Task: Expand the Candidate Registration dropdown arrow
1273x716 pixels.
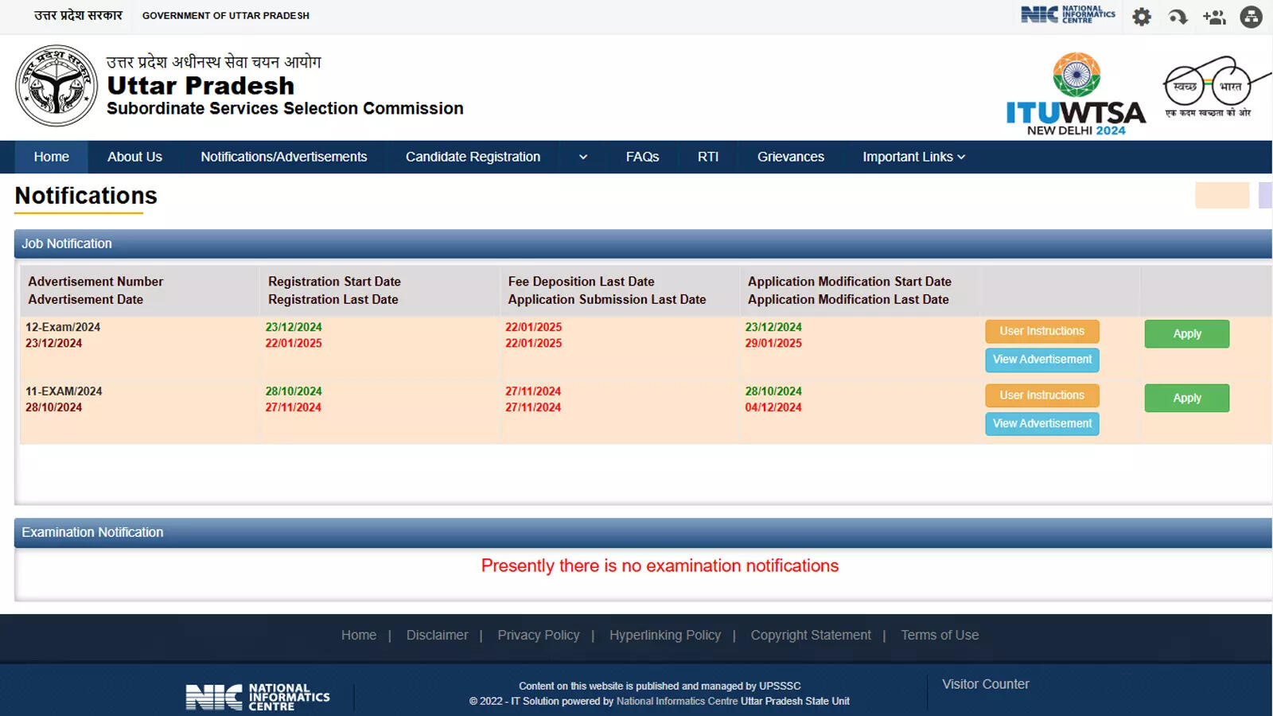Action: tap(583, 158)
